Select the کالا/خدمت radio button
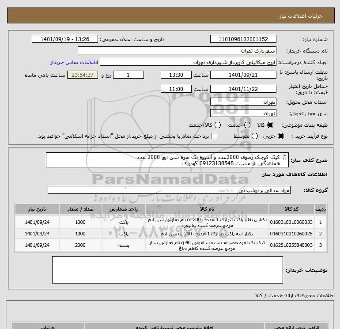This screenshot has width=340, height=329. pos(218,125)
